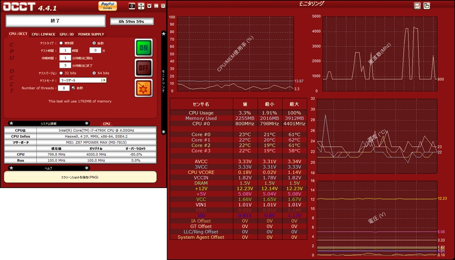
Task: Click the MSI Z87 MPOWER MAX motherboard cell
Action: click(96, 142)
